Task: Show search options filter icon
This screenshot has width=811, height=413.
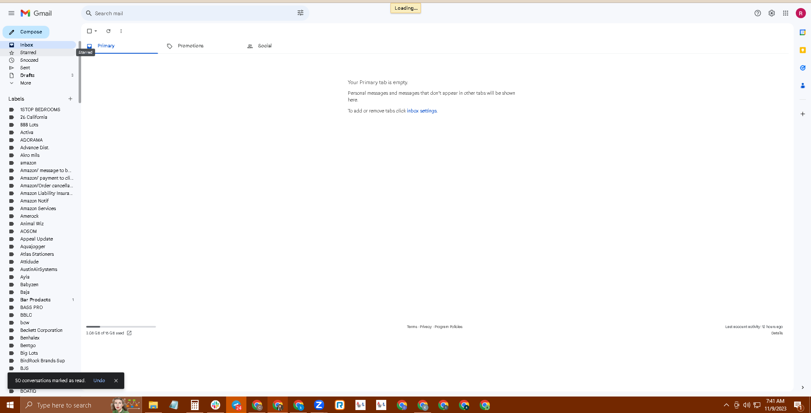Action: pyautogui.click(x=300, y=13)
